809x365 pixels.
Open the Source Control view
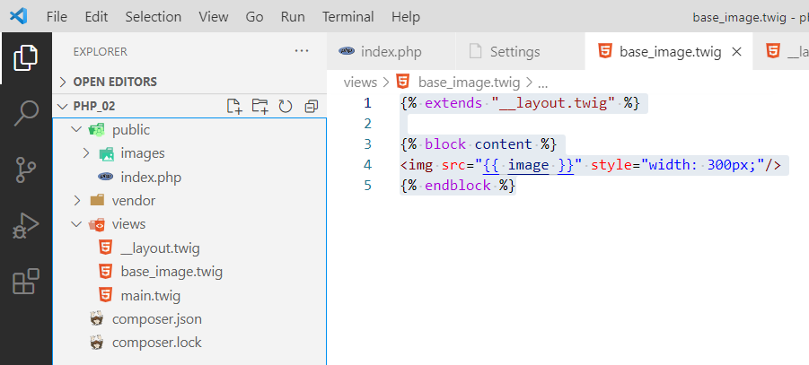coord(26,169)
